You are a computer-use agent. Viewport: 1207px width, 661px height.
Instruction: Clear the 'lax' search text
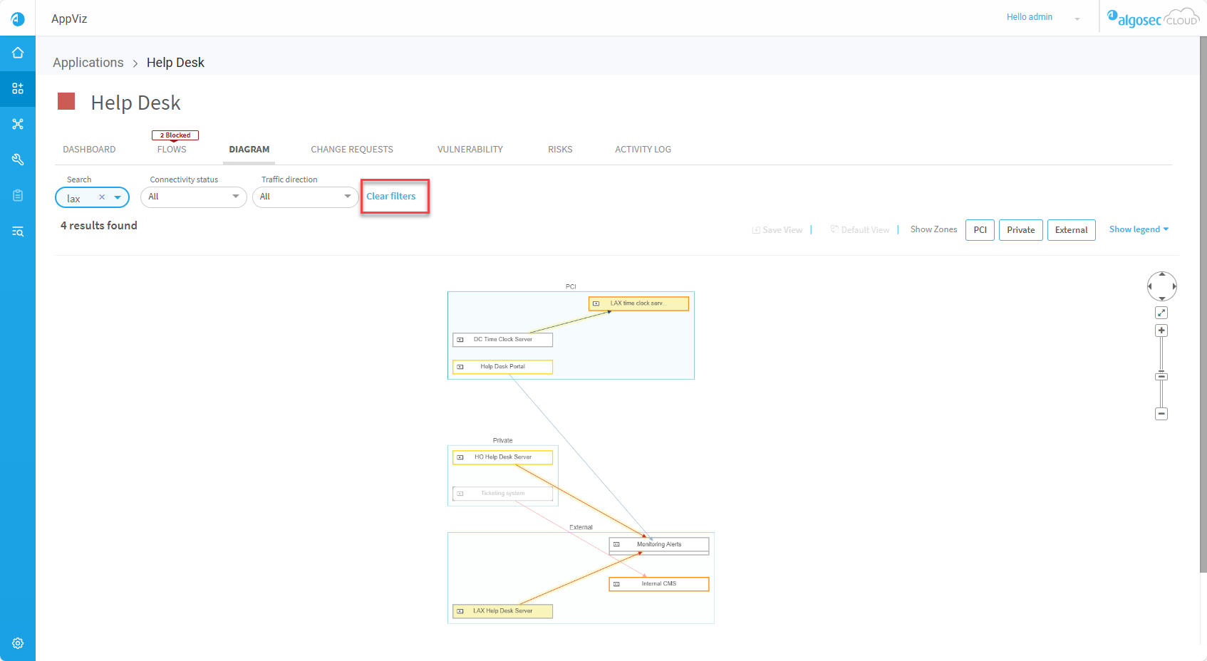102,197
